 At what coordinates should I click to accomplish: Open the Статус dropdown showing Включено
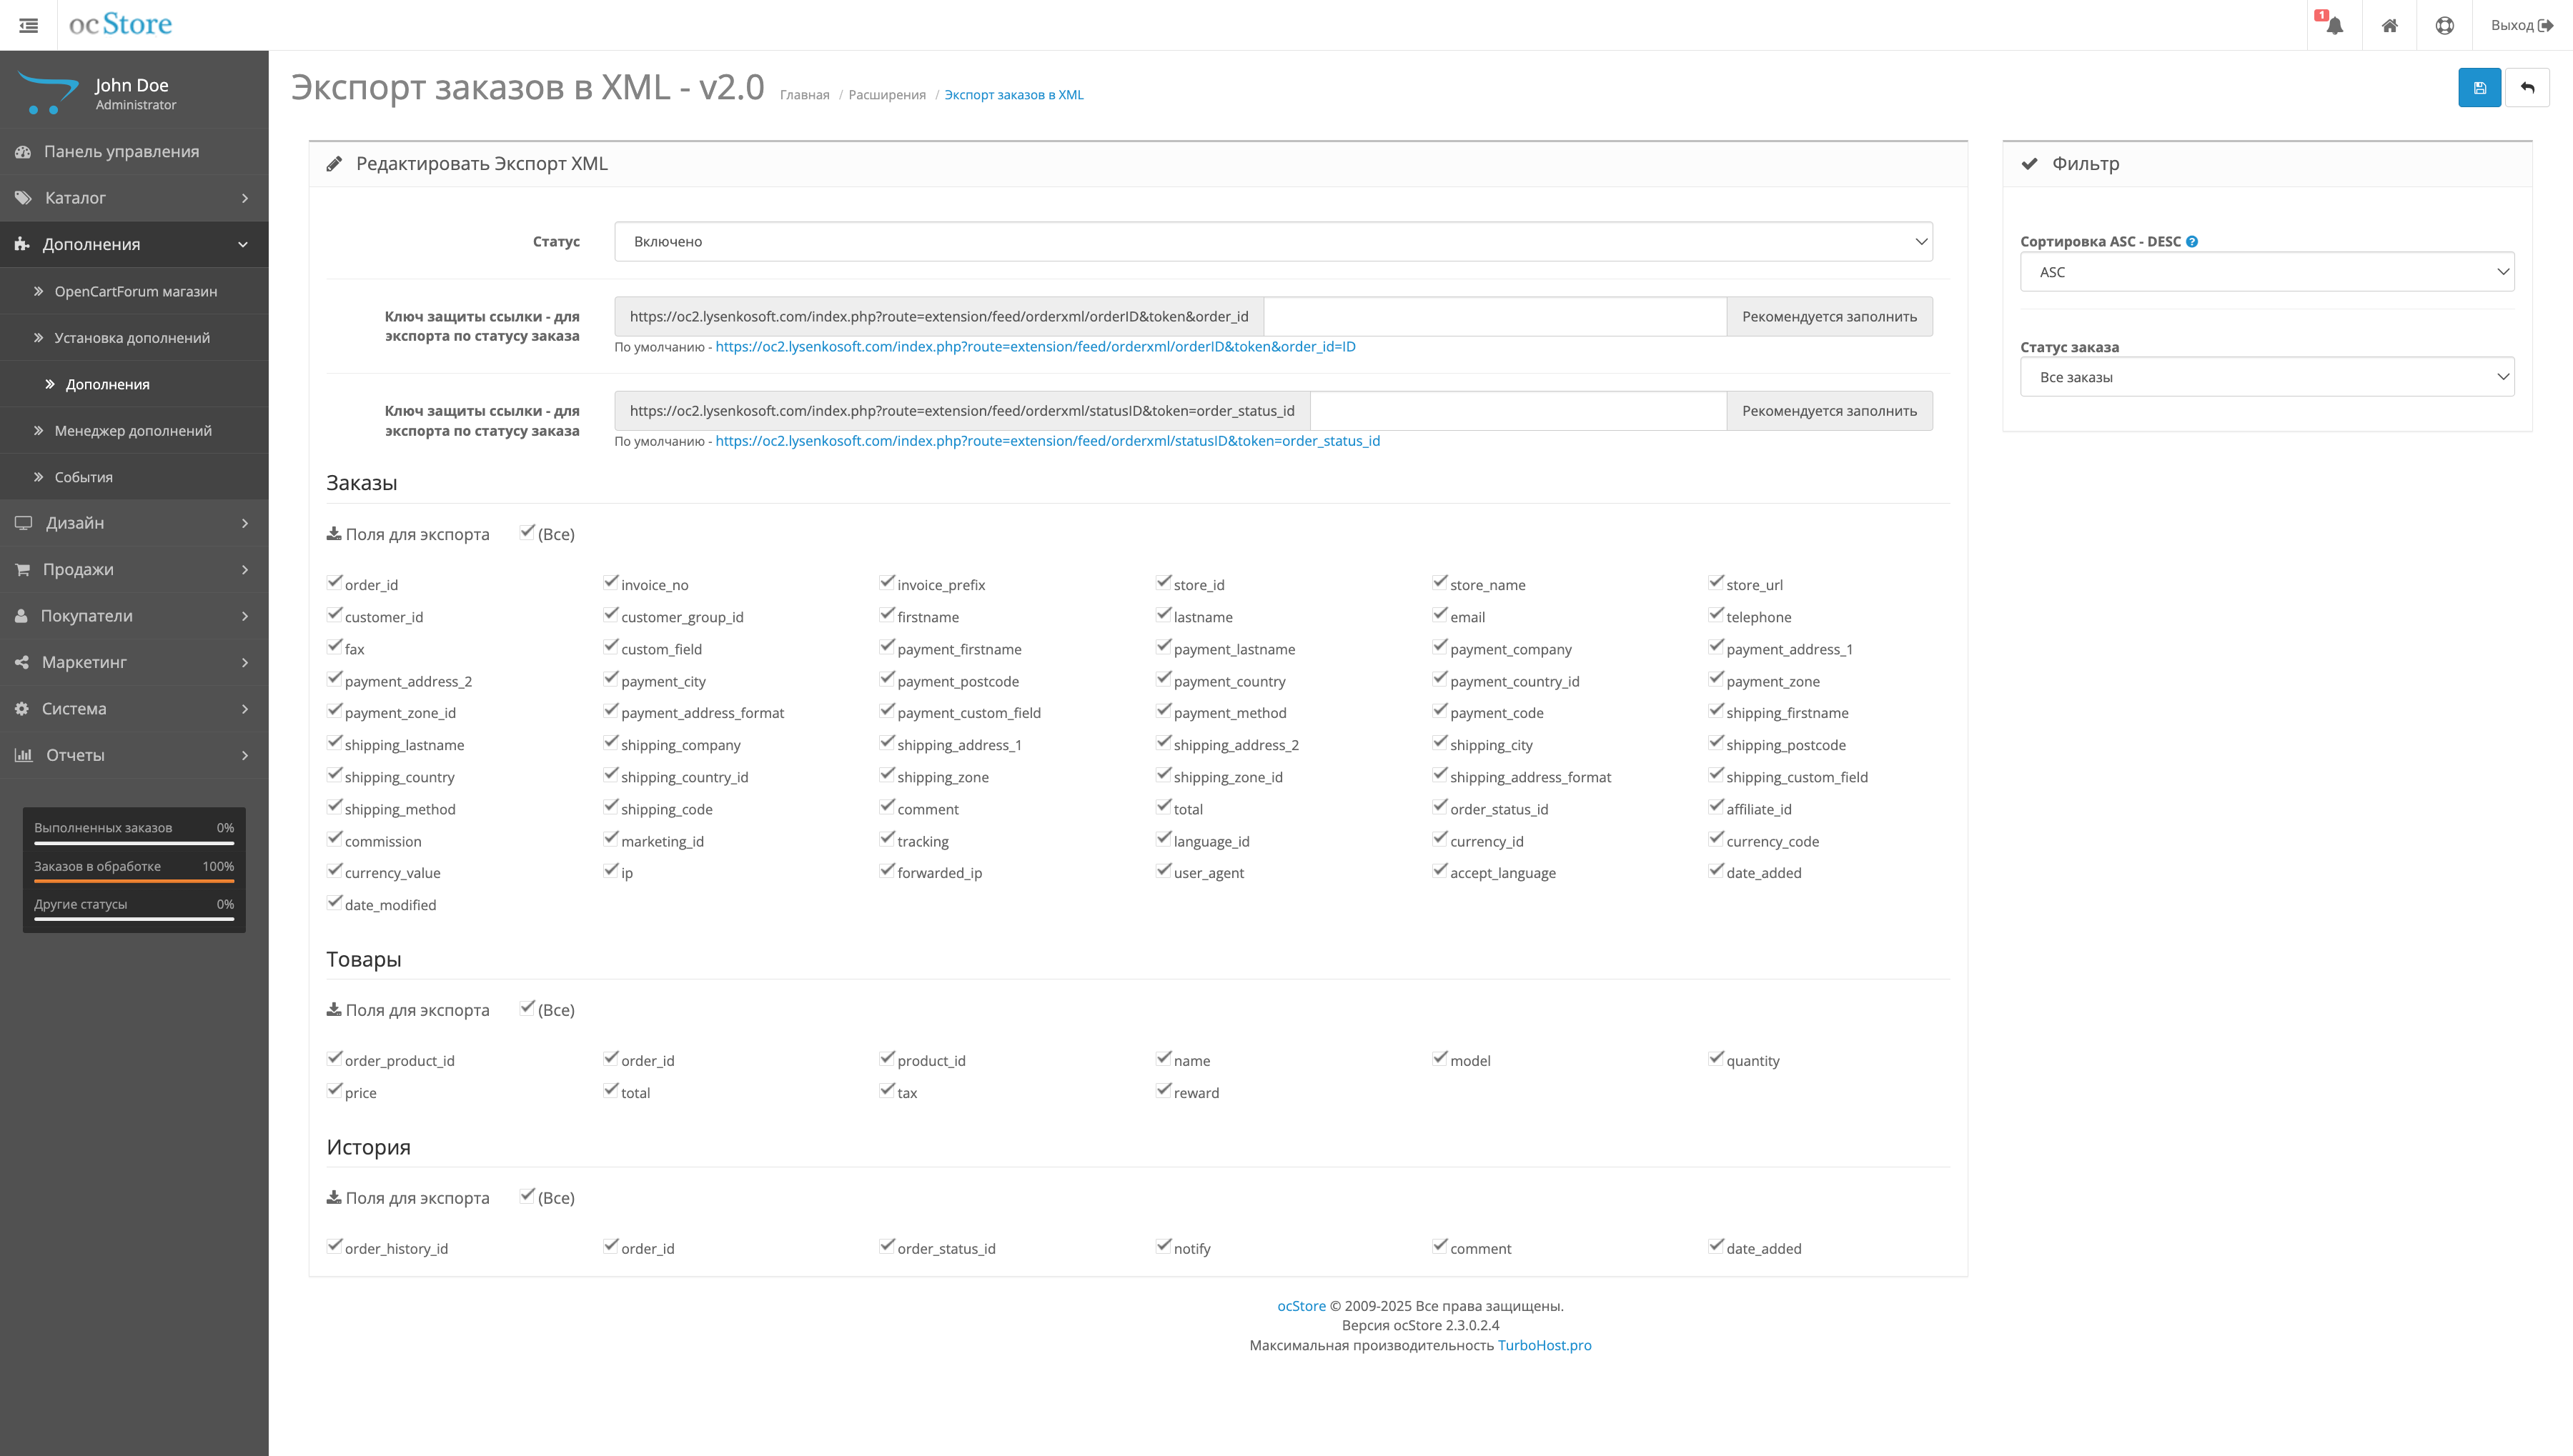click(1272, 242)
